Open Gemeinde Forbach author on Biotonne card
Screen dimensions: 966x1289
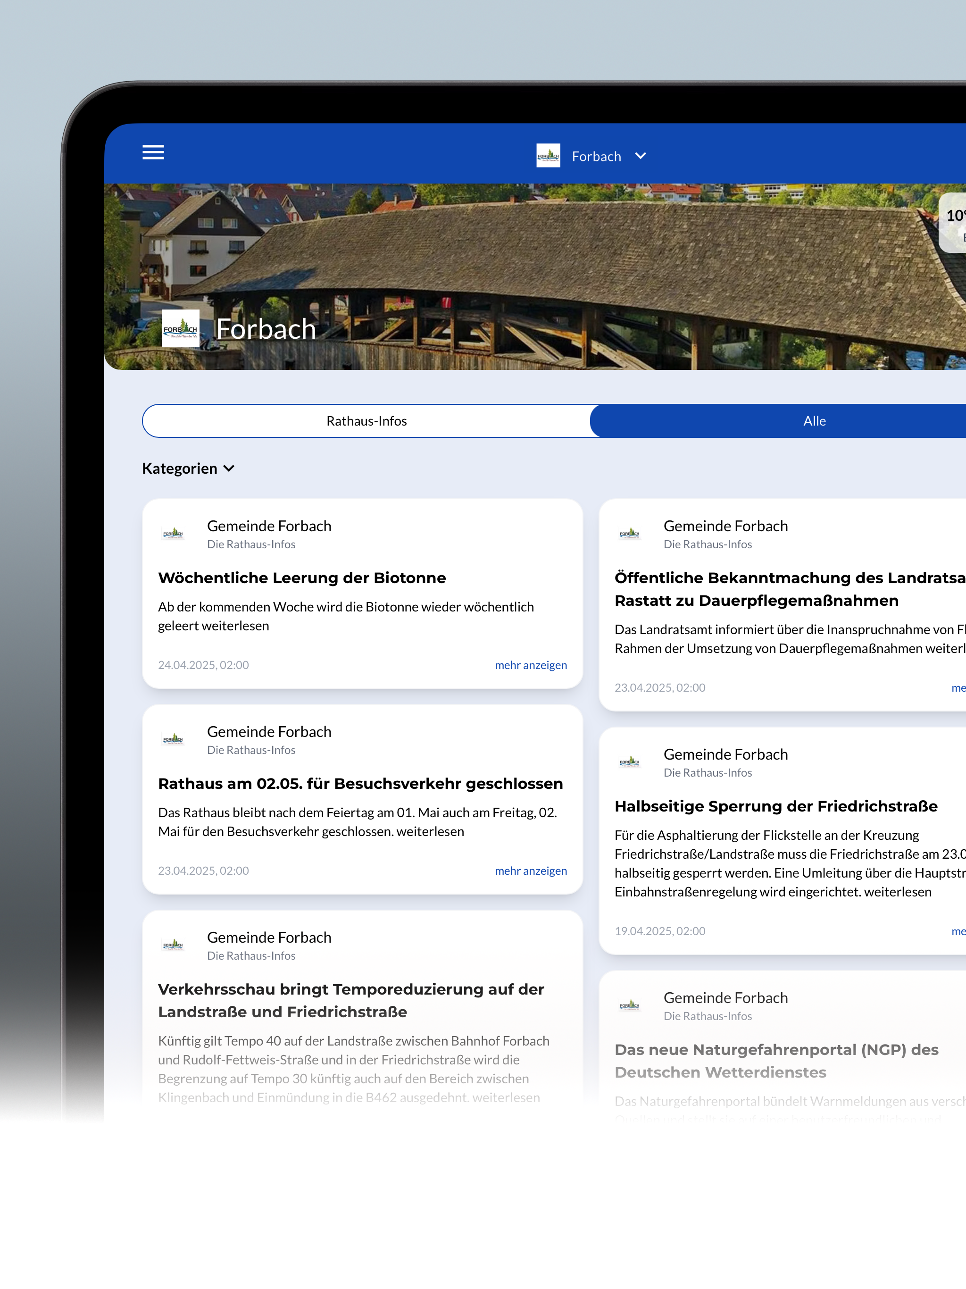coord(269,526)
